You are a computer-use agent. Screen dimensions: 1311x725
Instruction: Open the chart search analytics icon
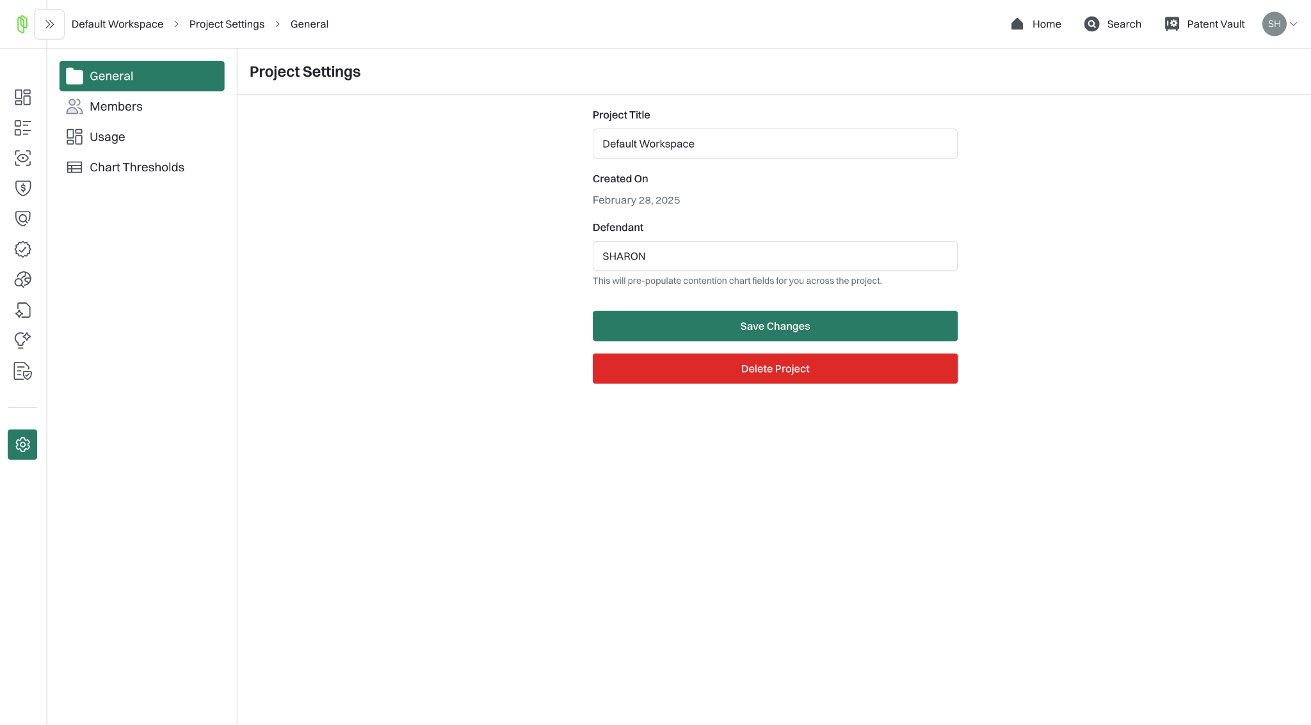(x=22, y=279)
